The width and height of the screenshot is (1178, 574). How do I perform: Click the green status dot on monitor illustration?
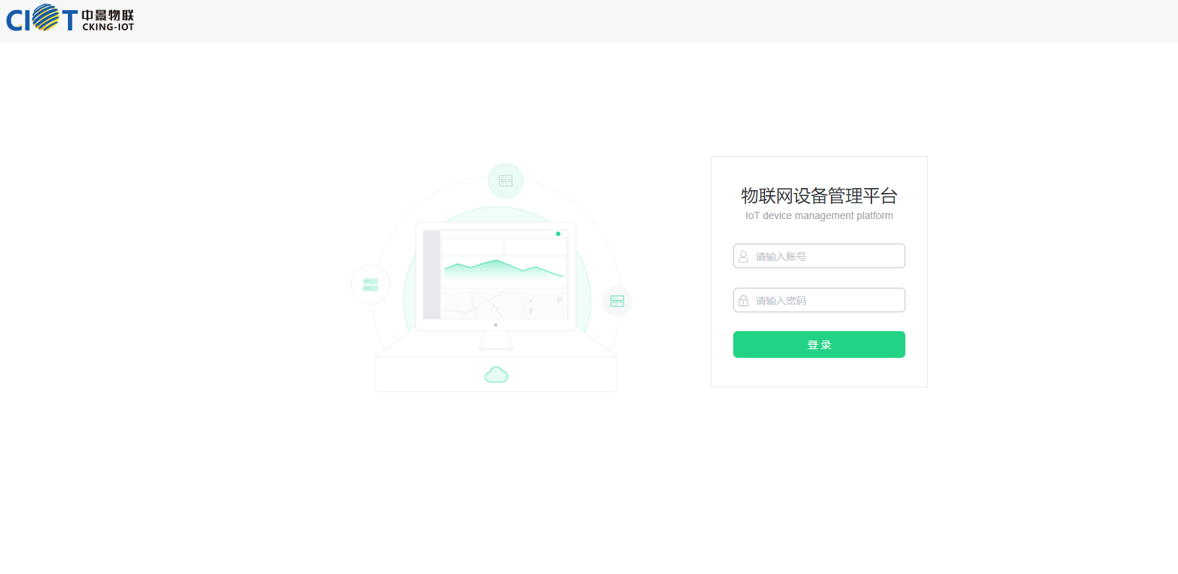[558, 234]
